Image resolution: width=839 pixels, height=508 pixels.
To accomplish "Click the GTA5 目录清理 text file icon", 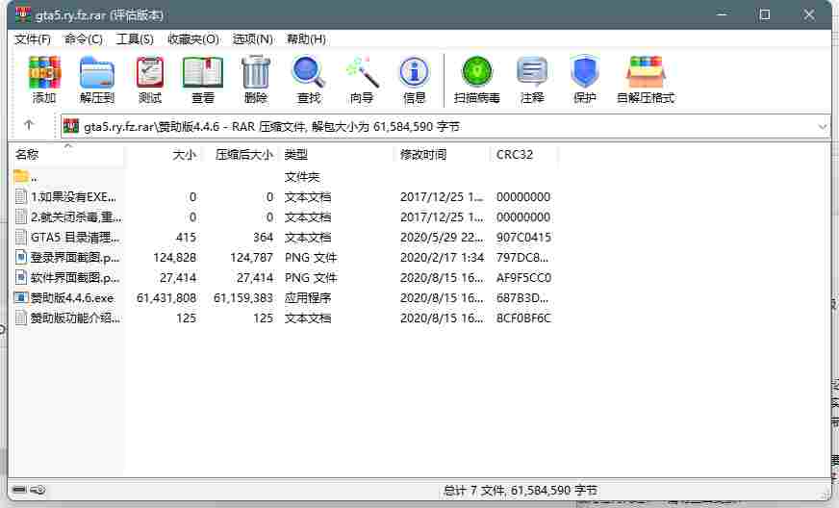I will [21, 237].
